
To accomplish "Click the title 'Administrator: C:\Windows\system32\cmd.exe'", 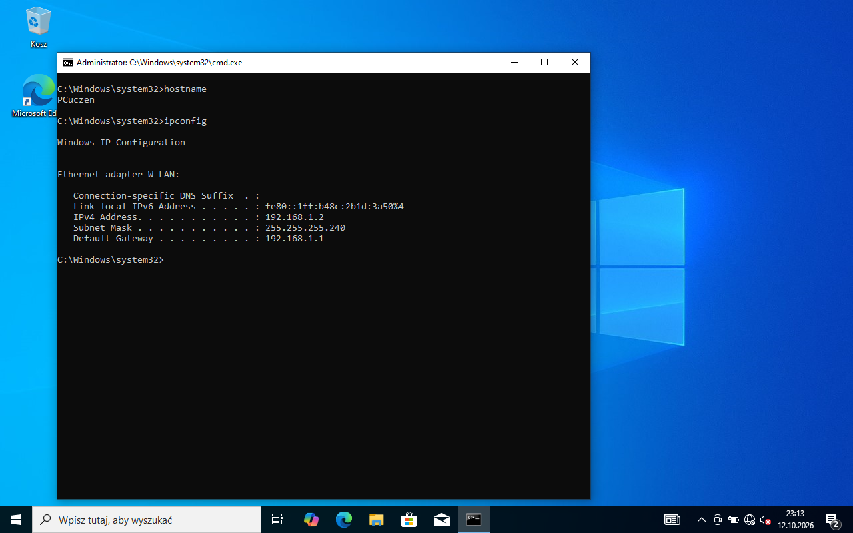I will [x=159, y=63].
